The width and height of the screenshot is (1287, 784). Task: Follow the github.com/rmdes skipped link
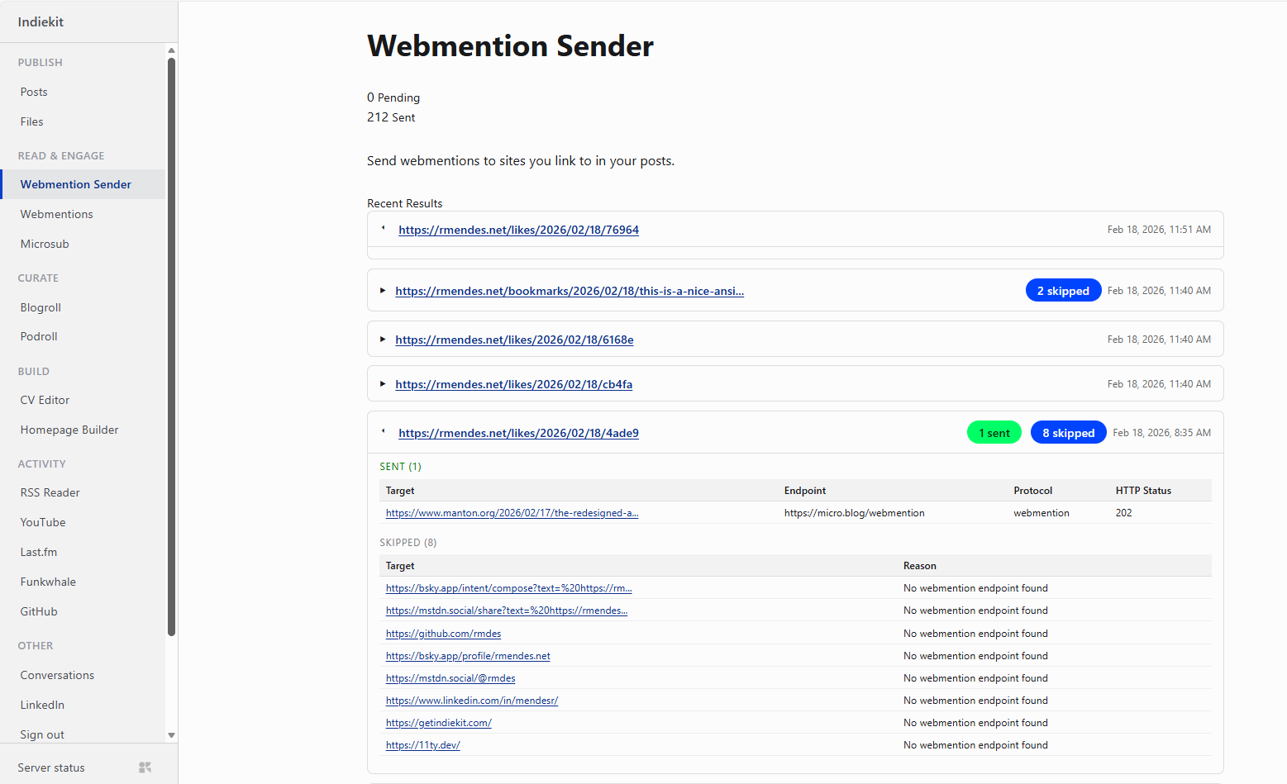pyautogui.click(x=443, y=634)
